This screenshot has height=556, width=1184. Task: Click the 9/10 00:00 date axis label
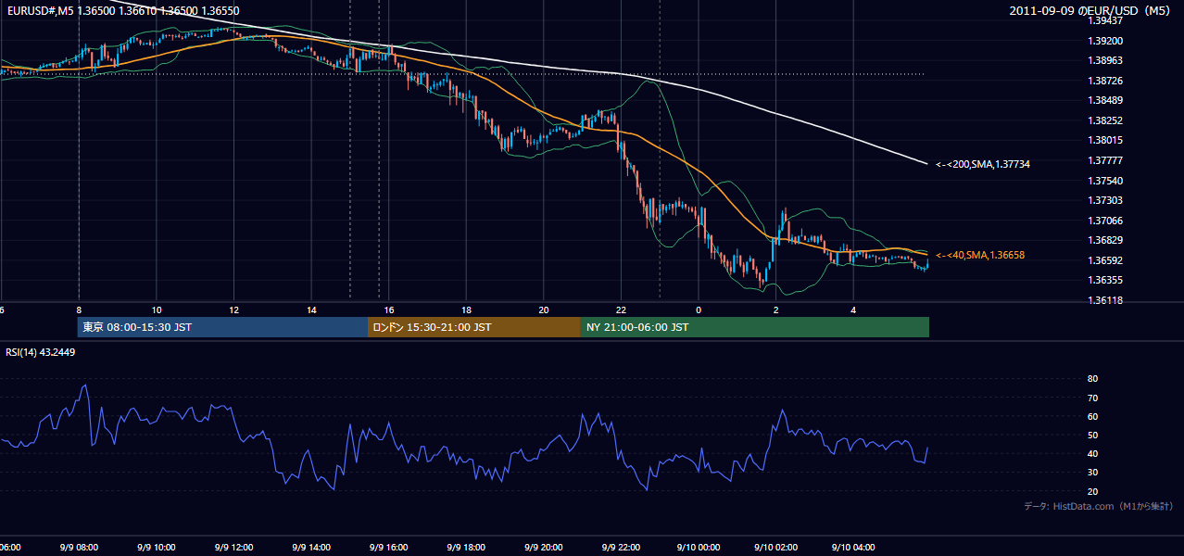pyautogui.click(x=699, y=547)
